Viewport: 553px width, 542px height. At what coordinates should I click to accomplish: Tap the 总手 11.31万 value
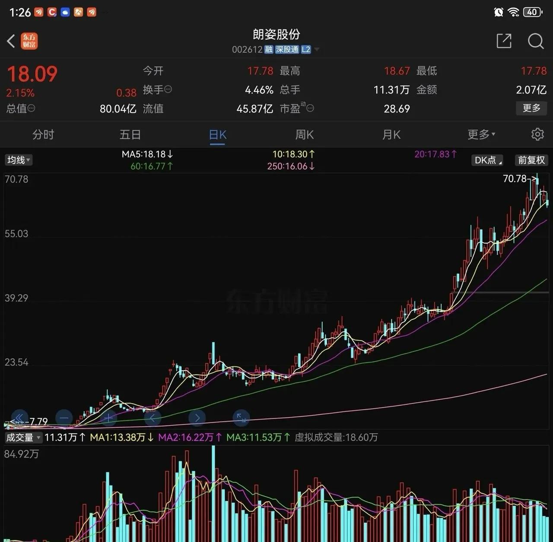click(x=391, y=90)
